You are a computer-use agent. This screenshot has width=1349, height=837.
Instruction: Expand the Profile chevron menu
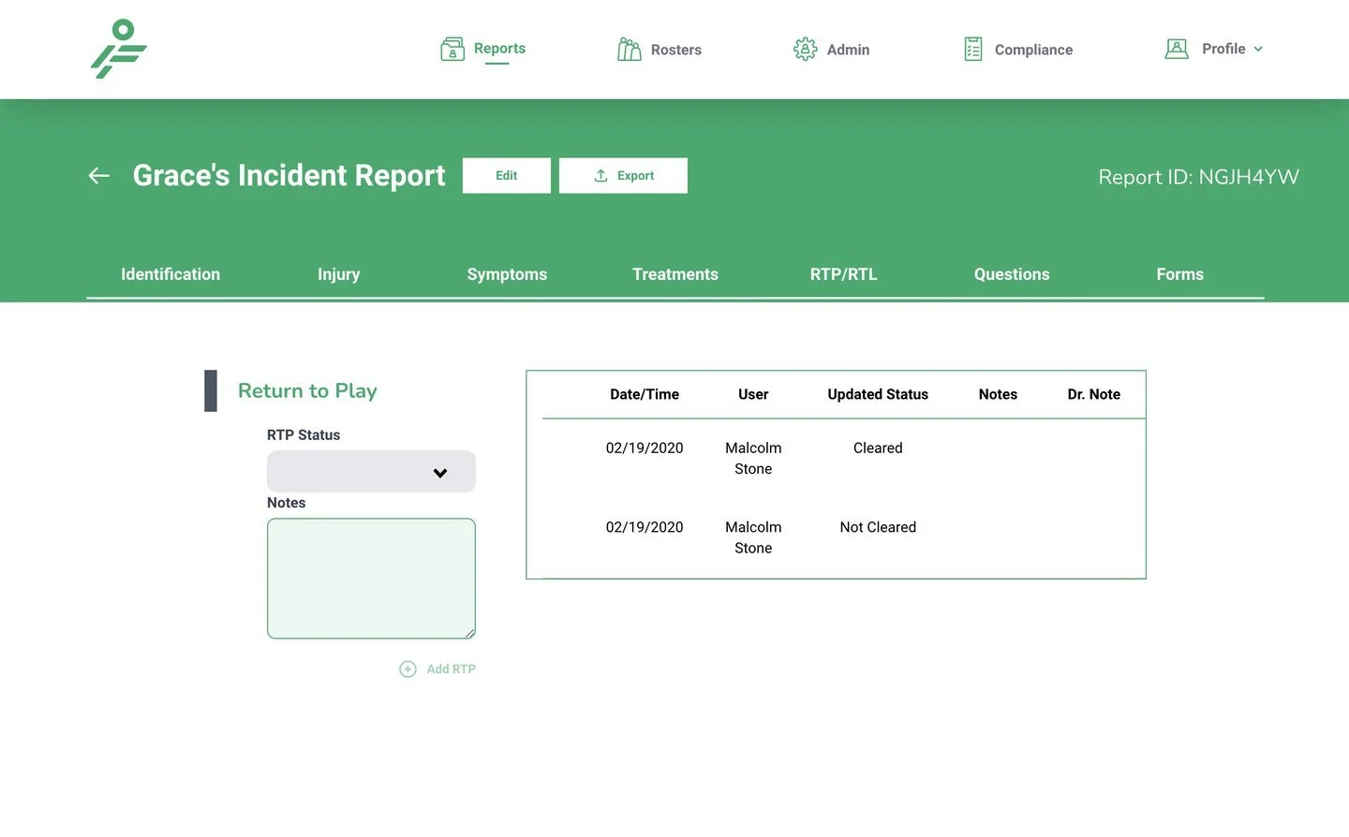[1258, 49]
